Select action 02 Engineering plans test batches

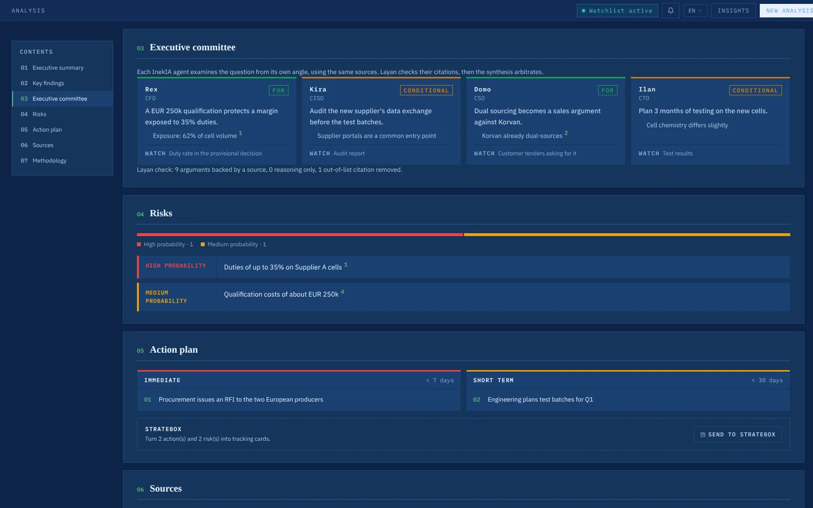tap(628, 400)
